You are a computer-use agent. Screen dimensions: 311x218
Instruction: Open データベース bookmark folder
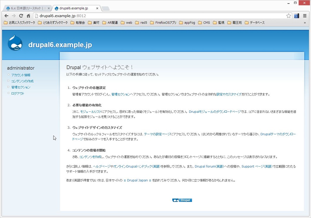pyautogui.click(x=255, y=23)
